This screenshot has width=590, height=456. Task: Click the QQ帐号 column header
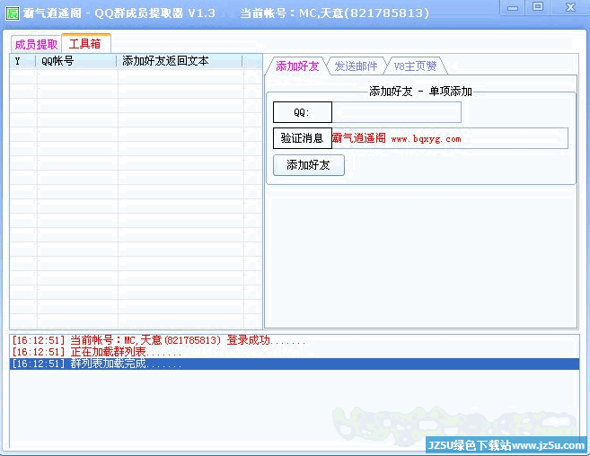click(76, 61)
